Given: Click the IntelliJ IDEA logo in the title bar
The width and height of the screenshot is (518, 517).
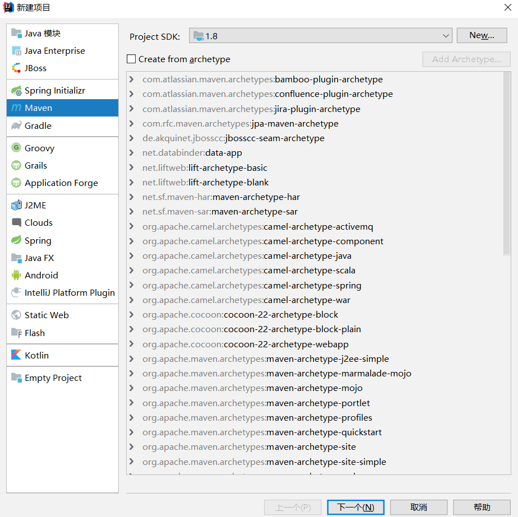Looking at the screenshot, I should pos(8,7).
